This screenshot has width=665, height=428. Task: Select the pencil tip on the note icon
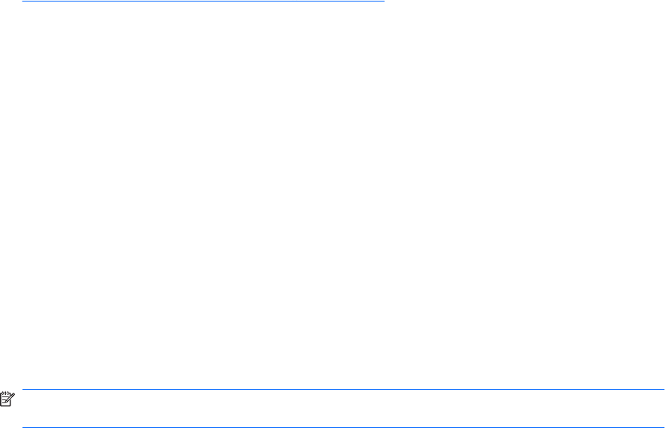[6, 403]
